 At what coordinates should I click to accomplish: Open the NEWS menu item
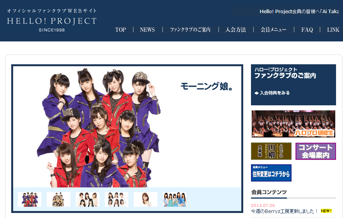pyautogui.click(x=147, y=30)
